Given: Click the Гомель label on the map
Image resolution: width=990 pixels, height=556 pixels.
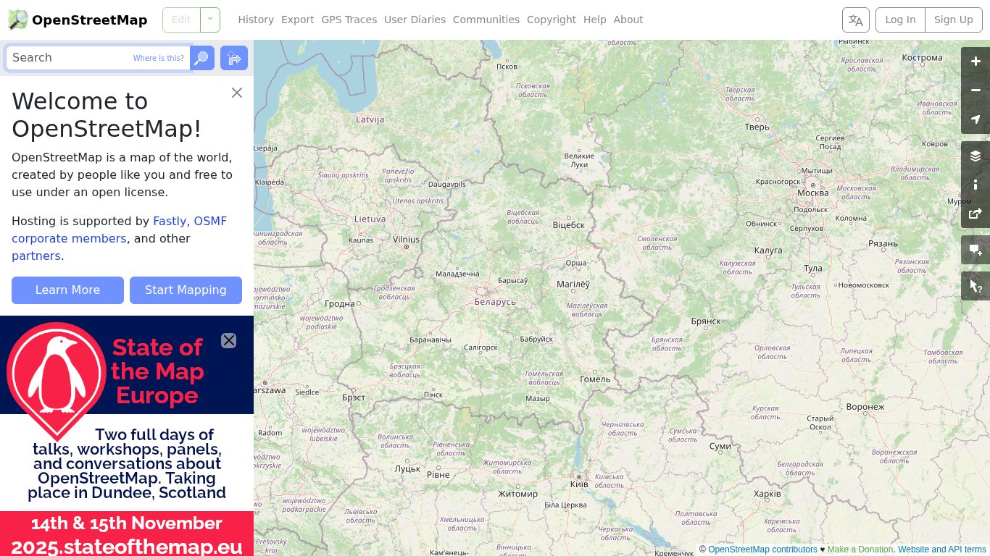Looking at the screenshot, I should pos(596,379).
